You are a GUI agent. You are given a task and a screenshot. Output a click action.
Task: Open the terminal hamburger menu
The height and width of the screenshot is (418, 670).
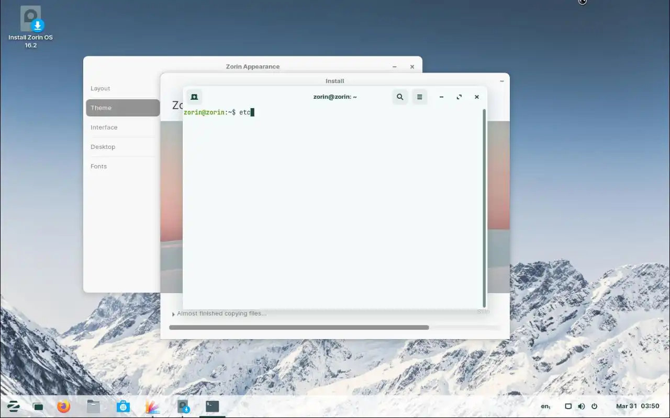419,97
